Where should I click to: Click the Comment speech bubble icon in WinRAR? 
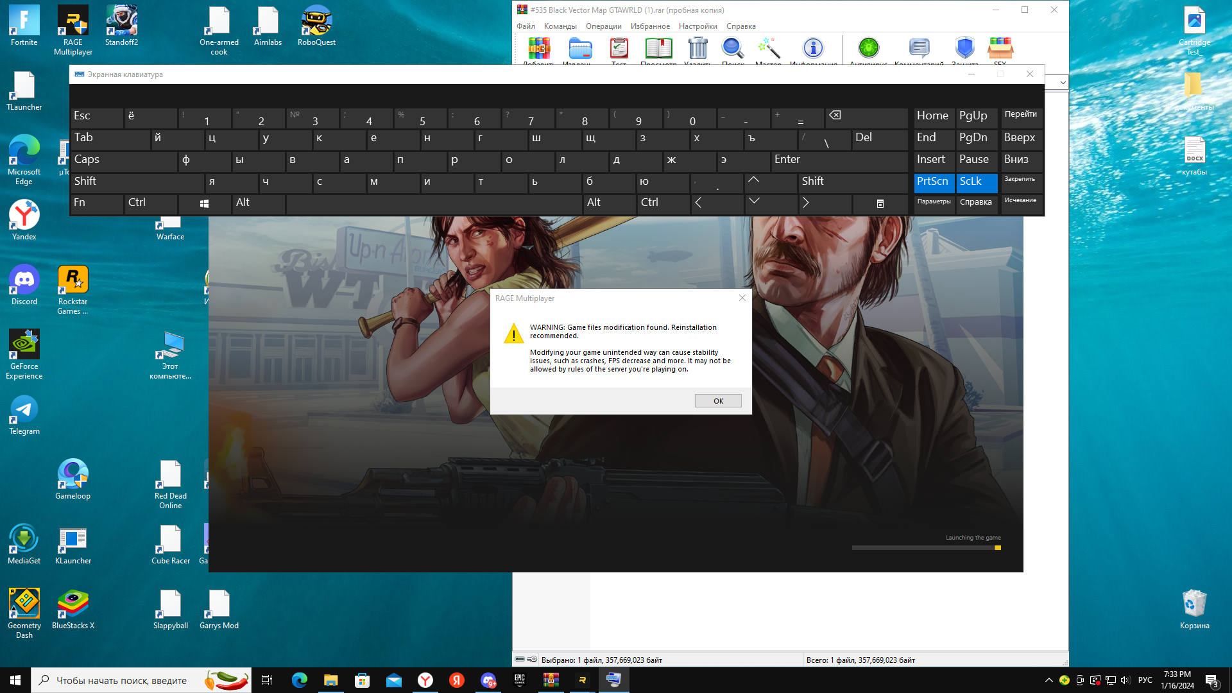tap(920, 48)
